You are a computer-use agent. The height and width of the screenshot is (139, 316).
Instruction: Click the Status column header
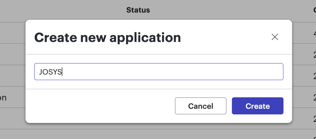[138, 10]
